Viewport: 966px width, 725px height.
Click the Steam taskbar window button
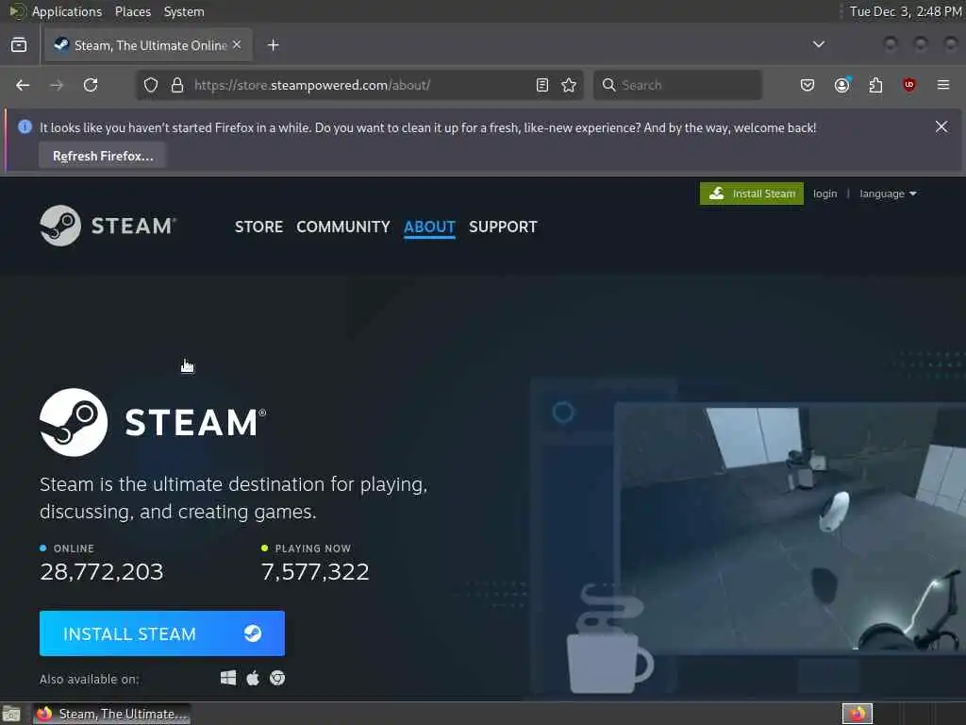point(111,714)
